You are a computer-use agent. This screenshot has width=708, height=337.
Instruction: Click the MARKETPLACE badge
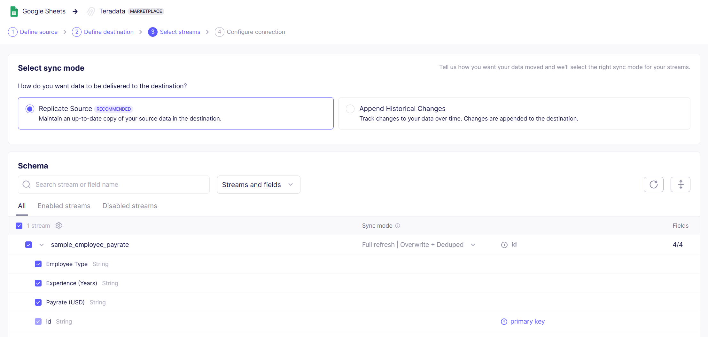click(146, 11)
